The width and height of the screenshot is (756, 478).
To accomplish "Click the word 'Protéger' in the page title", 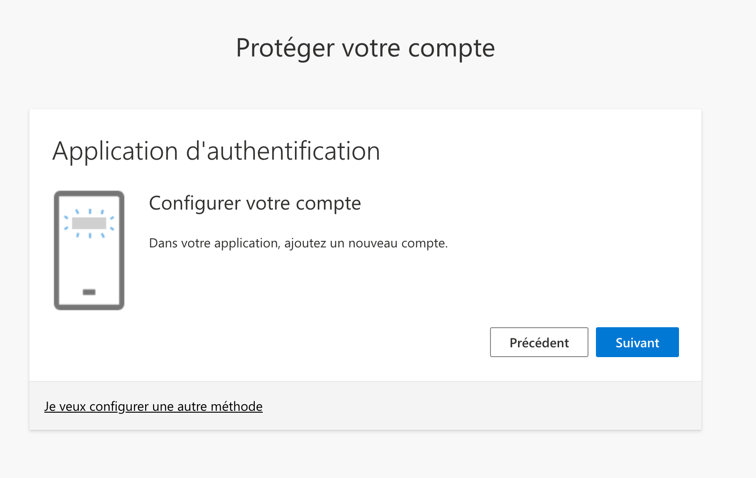I will pyautogui.click(x=285, y=48).
